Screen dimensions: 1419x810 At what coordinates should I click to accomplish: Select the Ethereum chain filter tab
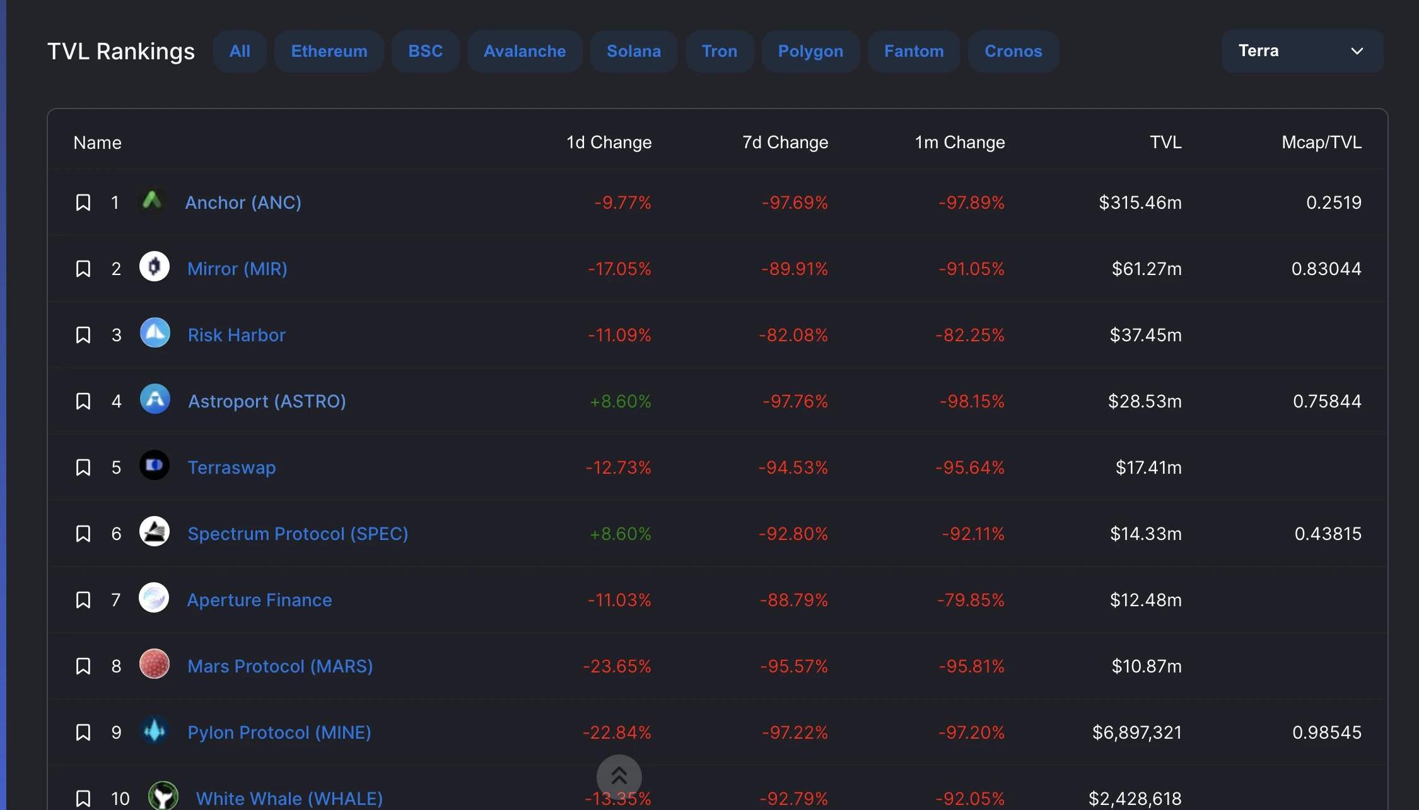coord(329,51)
